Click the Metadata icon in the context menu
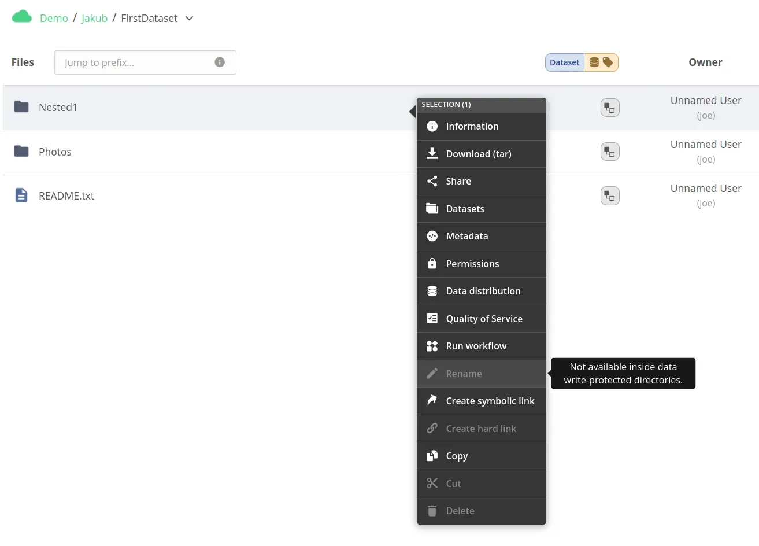The image size is (759, 546). [x=432, y=236]
